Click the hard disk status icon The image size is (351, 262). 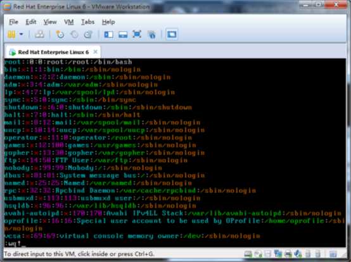tap(248, 254)
